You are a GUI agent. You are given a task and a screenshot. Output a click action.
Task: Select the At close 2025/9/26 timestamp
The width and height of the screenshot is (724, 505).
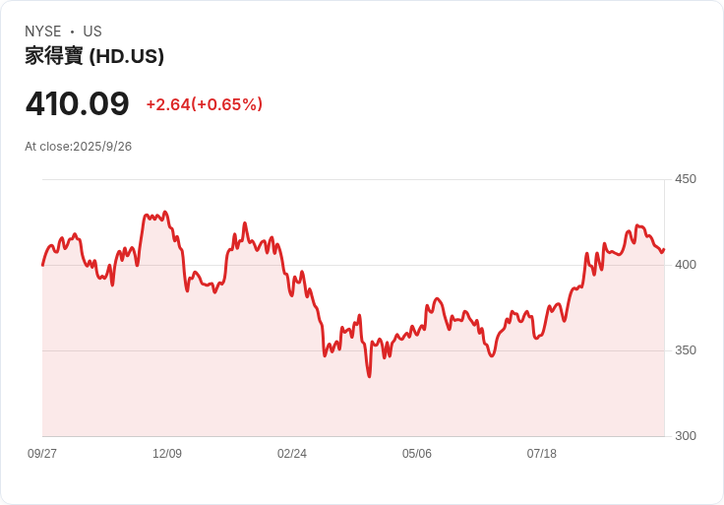tap(79, 147)
